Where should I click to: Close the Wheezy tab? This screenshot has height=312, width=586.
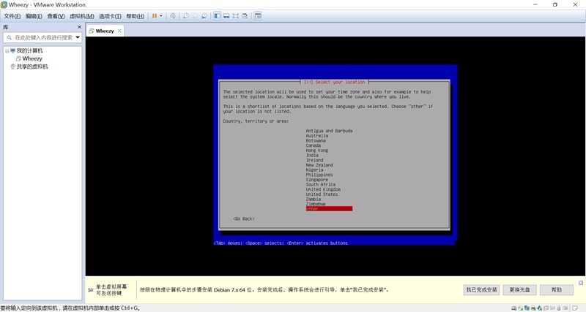(x=119, y=31)
